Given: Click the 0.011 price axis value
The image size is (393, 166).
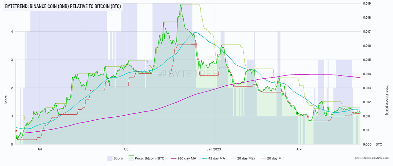Looking at the screenshot, I should (367, 116).
